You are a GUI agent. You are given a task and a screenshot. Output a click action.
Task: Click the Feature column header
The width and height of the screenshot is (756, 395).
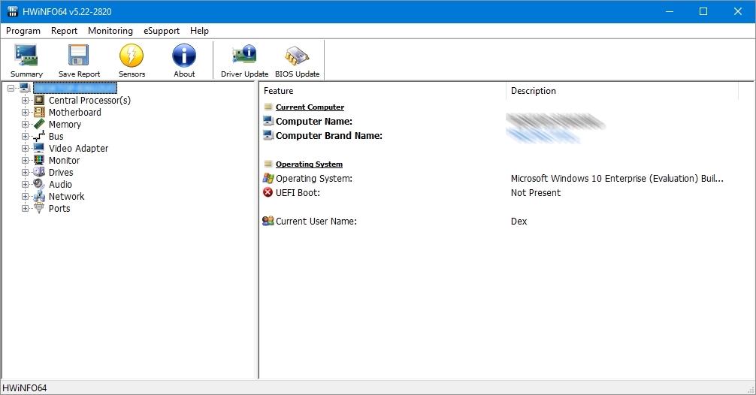382,91
